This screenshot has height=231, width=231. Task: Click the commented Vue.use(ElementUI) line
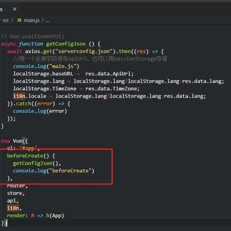click(33, 37)
